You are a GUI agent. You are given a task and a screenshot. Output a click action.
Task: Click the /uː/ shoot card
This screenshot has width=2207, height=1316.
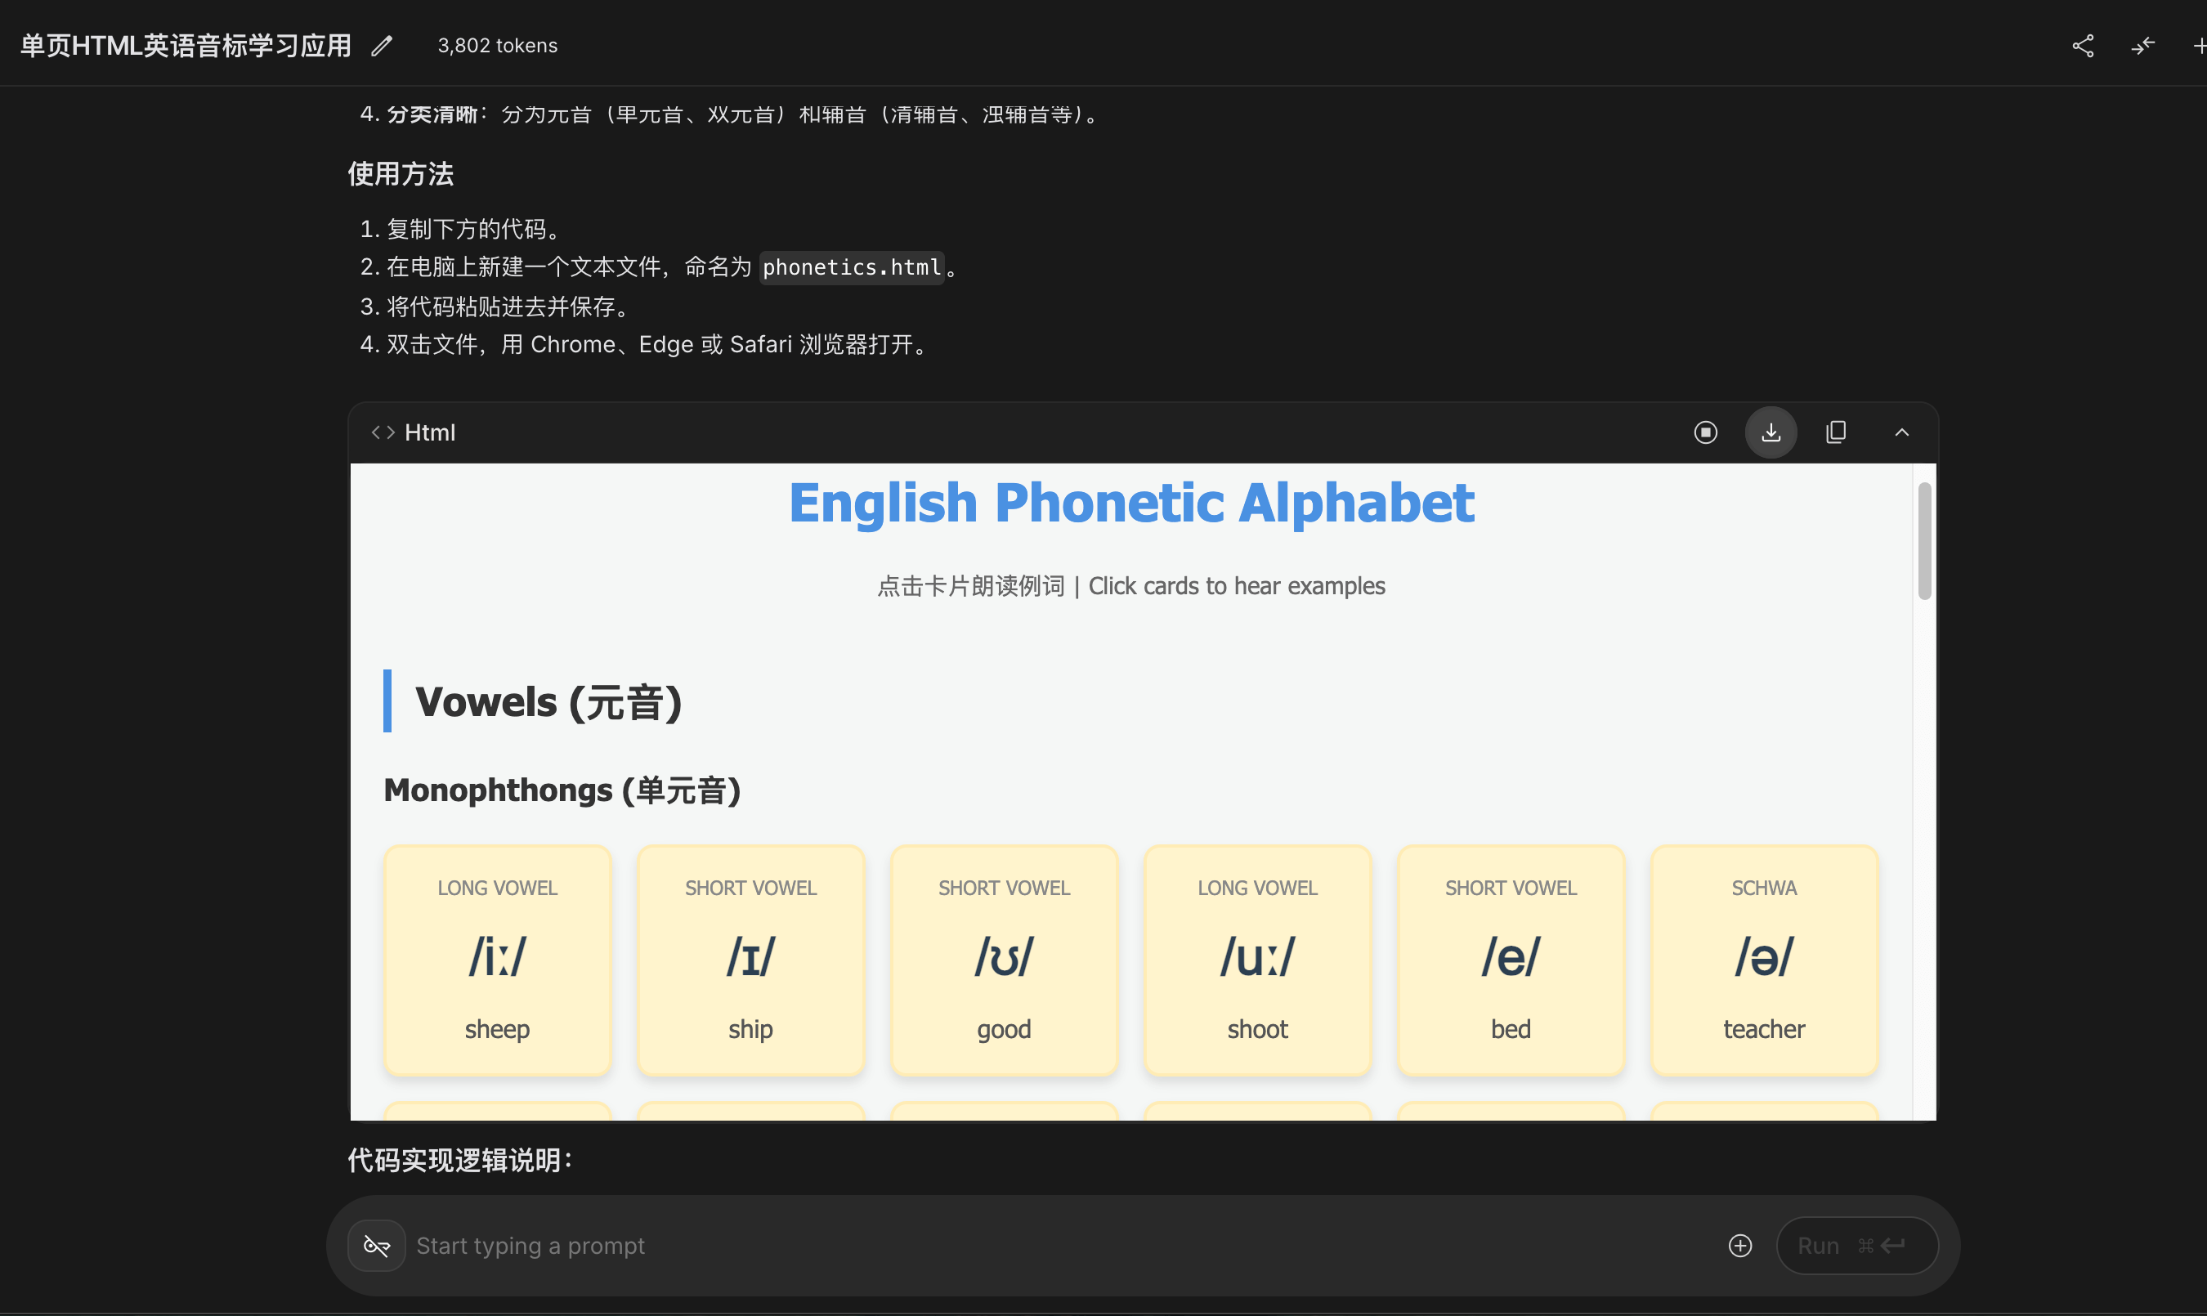(1257, 960)
